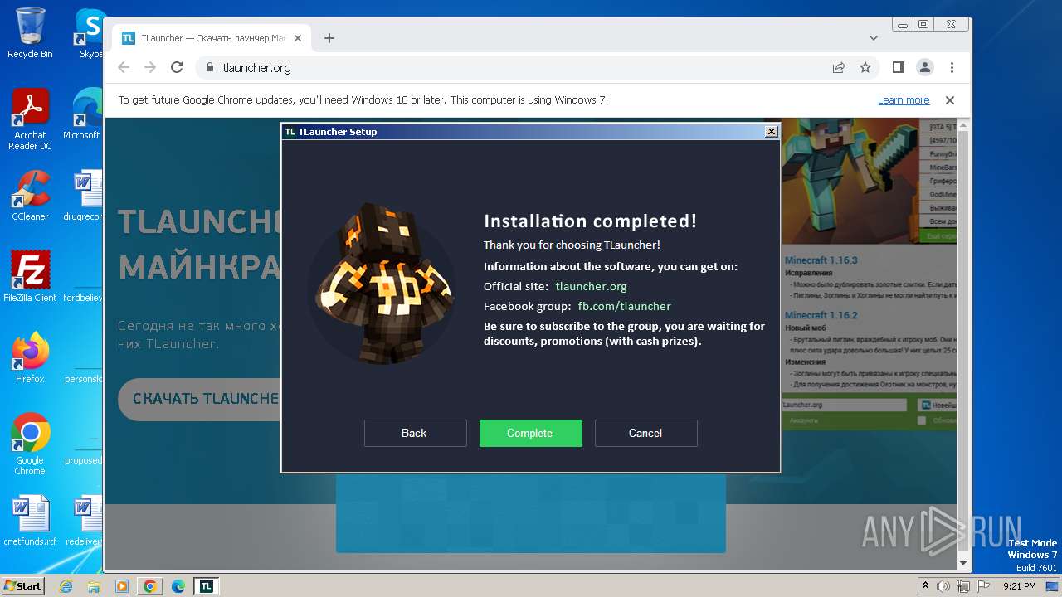Open the Chrome profile menu

click(x=924, y=68)
